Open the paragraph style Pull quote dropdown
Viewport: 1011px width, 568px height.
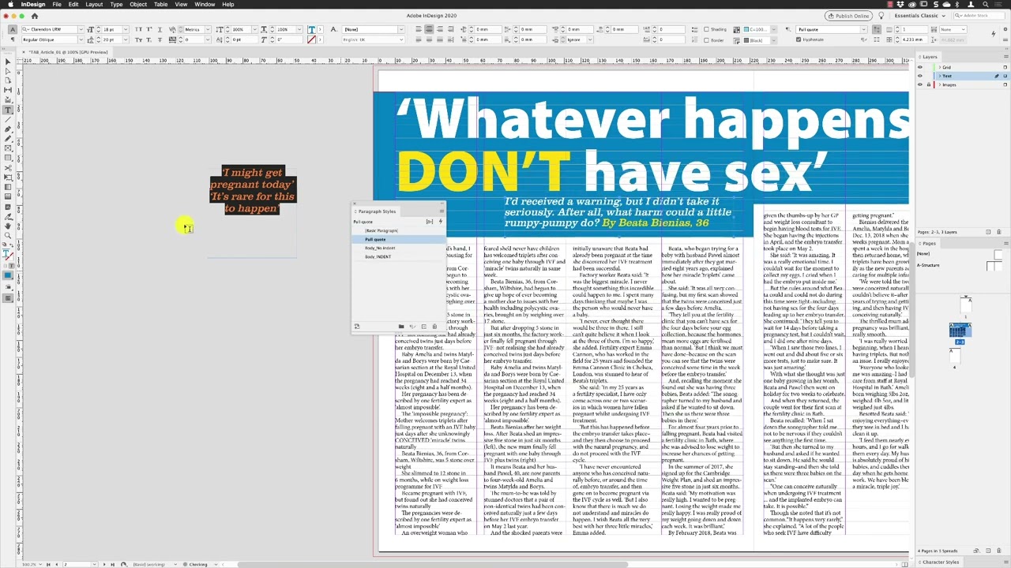pyautogui.click(x=863, y=29)
